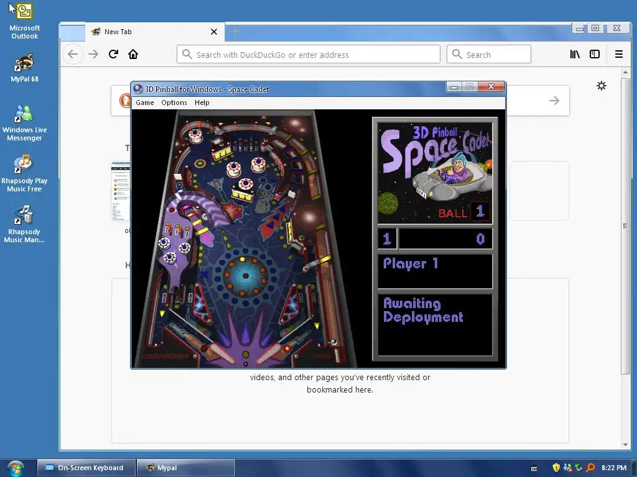Go forward in the Mypal browser

coord(93,54)
